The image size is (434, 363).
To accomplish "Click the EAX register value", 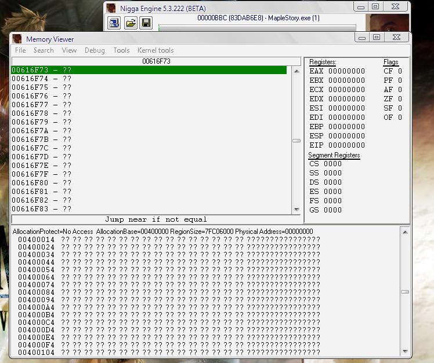I will pyautogui.click(x=346, y=71).
